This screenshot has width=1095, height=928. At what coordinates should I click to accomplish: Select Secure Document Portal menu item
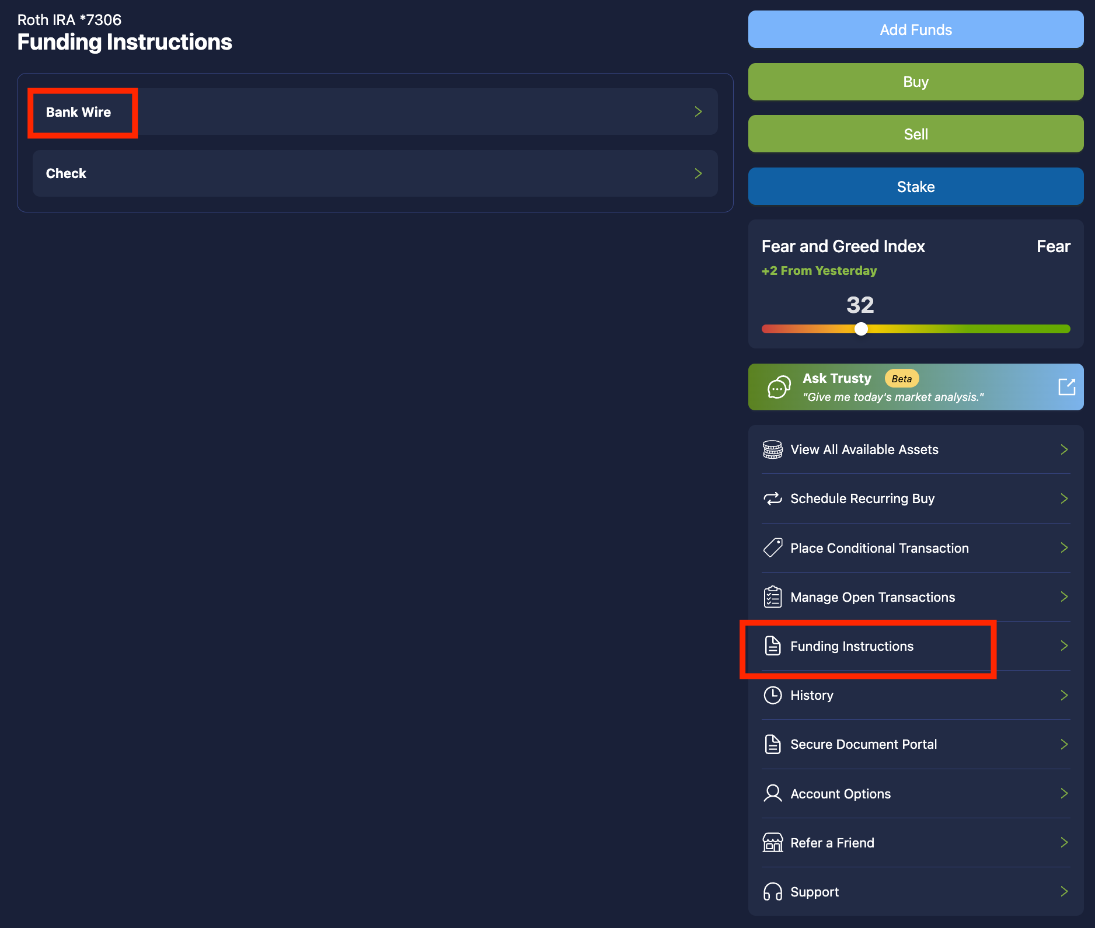coord(863,744)
